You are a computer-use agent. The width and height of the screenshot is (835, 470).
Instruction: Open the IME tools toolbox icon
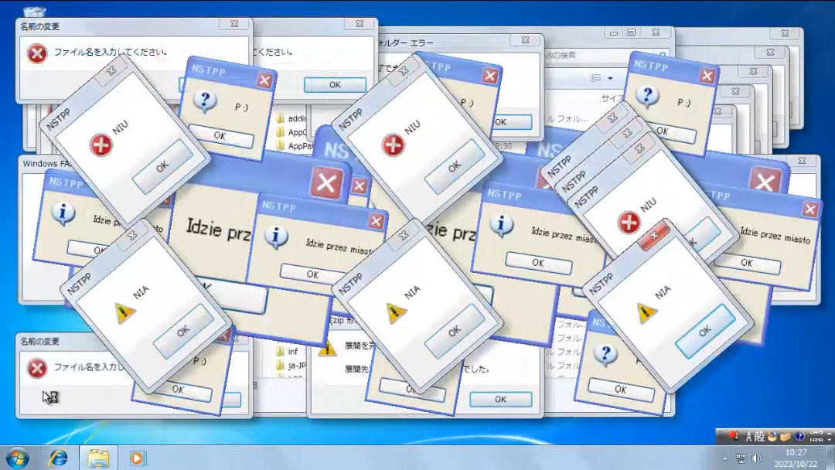pos(786,437)
